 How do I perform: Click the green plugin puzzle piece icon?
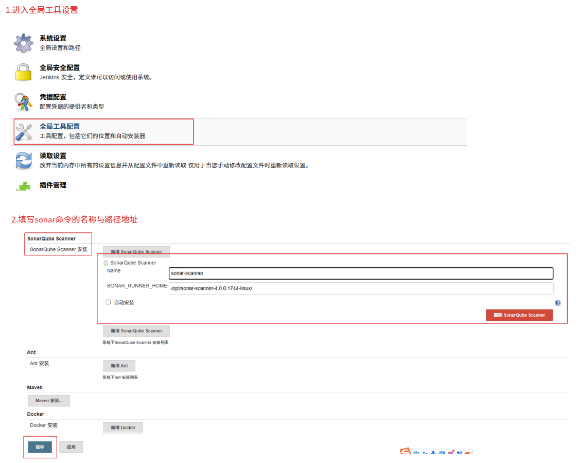pos(24,186)
